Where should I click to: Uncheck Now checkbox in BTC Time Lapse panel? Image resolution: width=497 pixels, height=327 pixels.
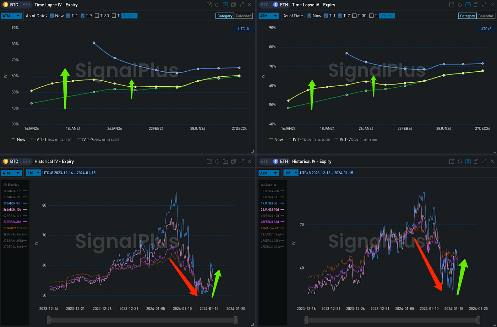pos(52,16)
